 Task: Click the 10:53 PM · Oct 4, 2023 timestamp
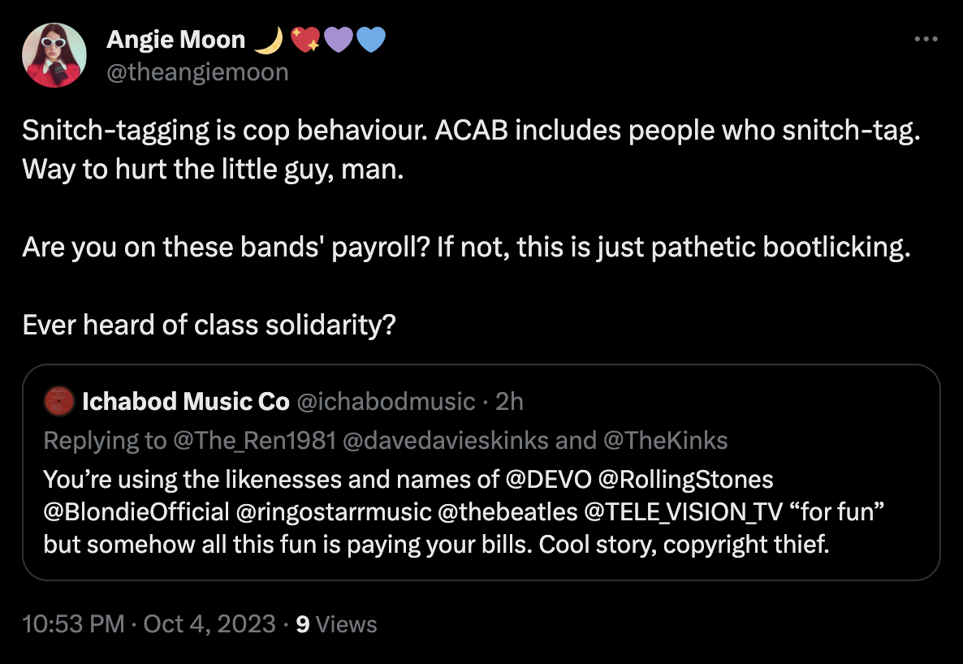(x=149, y=623)
